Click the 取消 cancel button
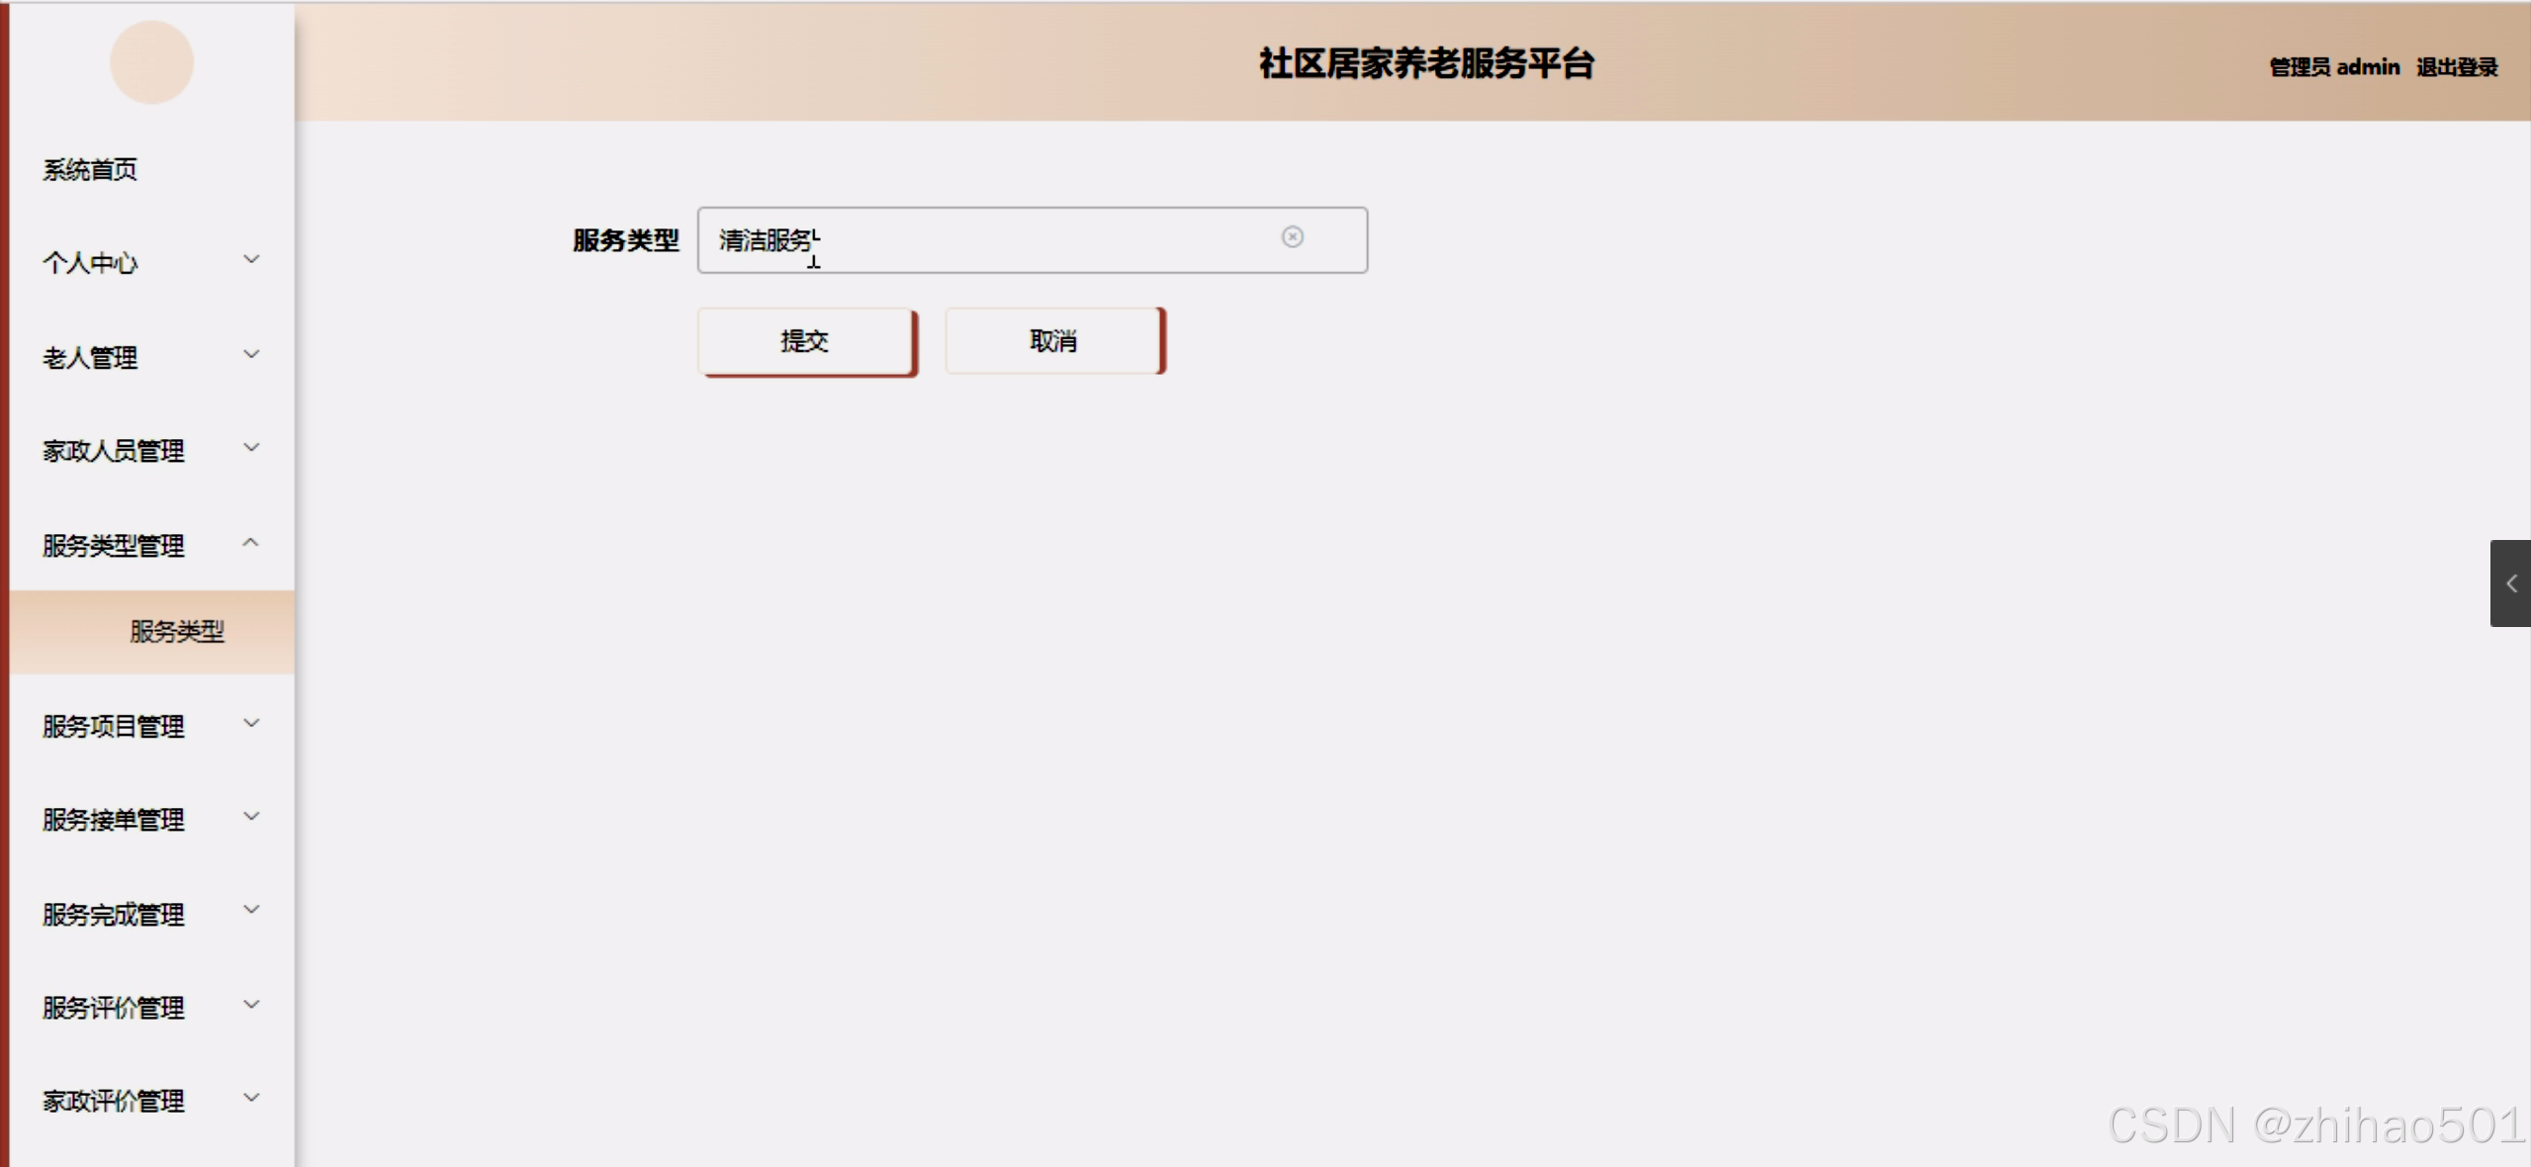This screenshot has height=1167, width=2531. click(x=1052, y=340)
